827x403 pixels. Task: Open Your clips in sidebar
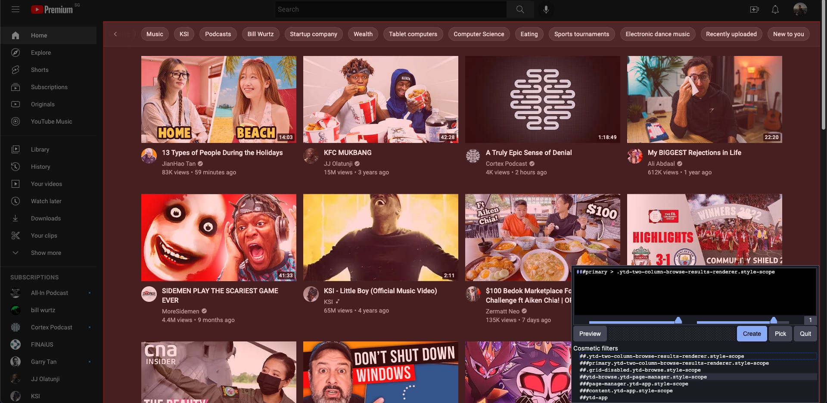[48, 236]
